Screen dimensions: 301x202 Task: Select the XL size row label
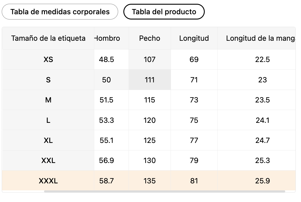tap(48, 141)
